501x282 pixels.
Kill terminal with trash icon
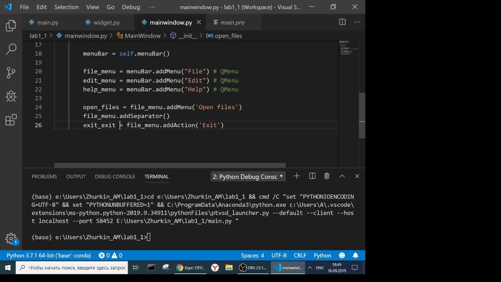pos(327,176)
